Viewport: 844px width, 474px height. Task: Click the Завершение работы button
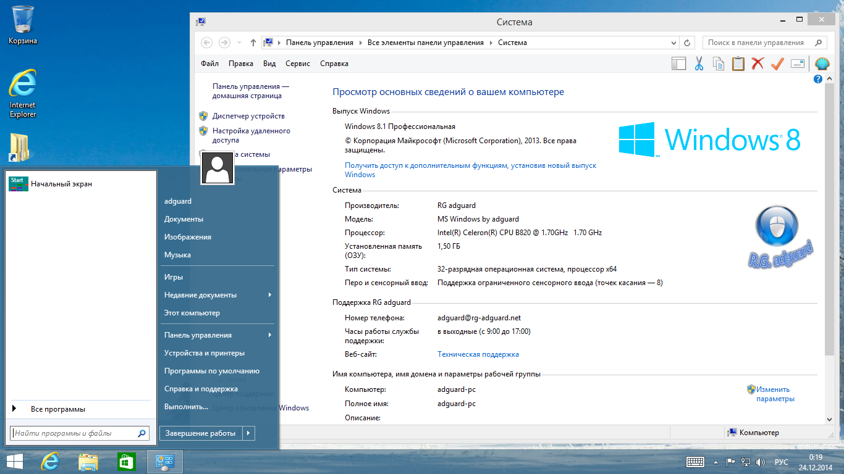201,433
